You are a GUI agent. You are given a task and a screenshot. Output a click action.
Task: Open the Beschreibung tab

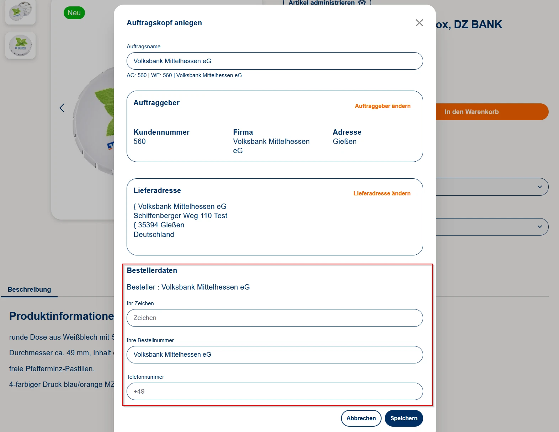29,290
